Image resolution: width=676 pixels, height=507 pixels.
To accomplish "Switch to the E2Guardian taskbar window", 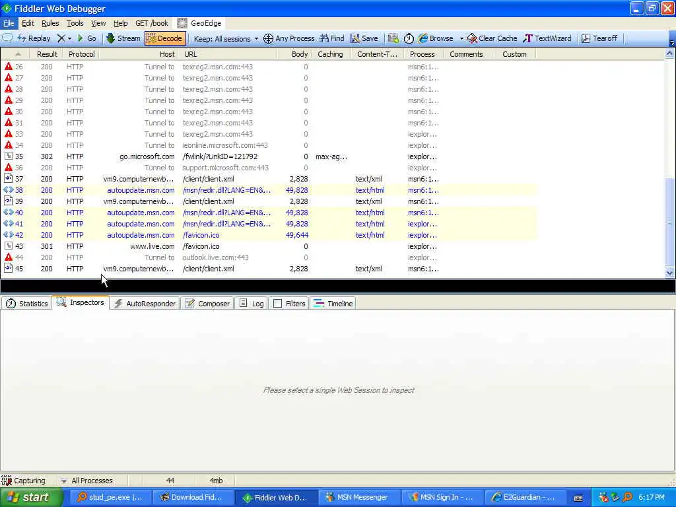I will (x=524, y=497).
